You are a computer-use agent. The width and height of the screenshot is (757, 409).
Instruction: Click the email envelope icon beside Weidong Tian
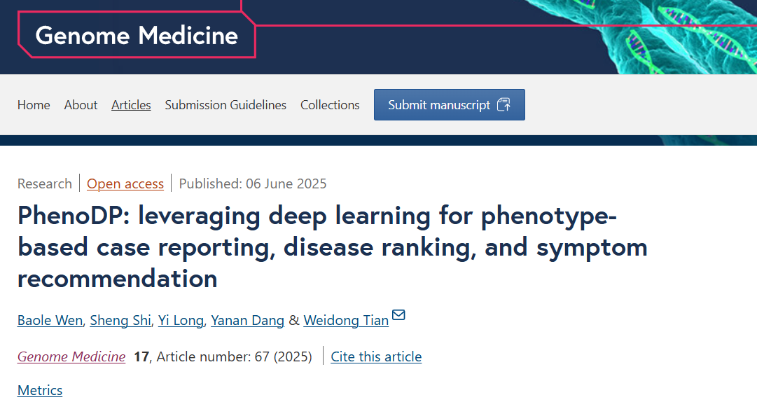[398, 314]
